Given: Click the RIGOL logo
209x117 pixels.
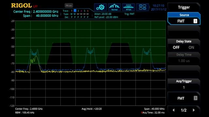Looking at the screenshot, I should (22, 6).
